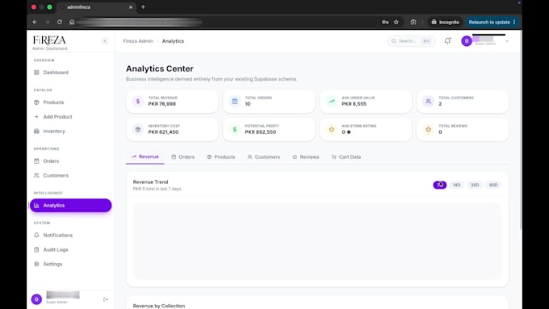Reload the page in the browser
This screenshot has width=549, height=309.
click(x=60, y=22)
